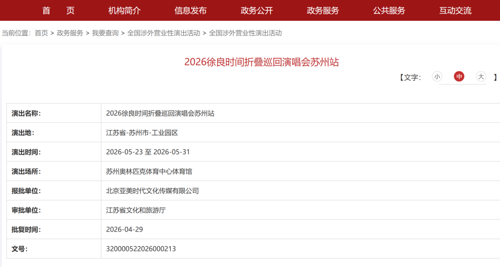Click the document number 320000522026000213

point(141,249)
